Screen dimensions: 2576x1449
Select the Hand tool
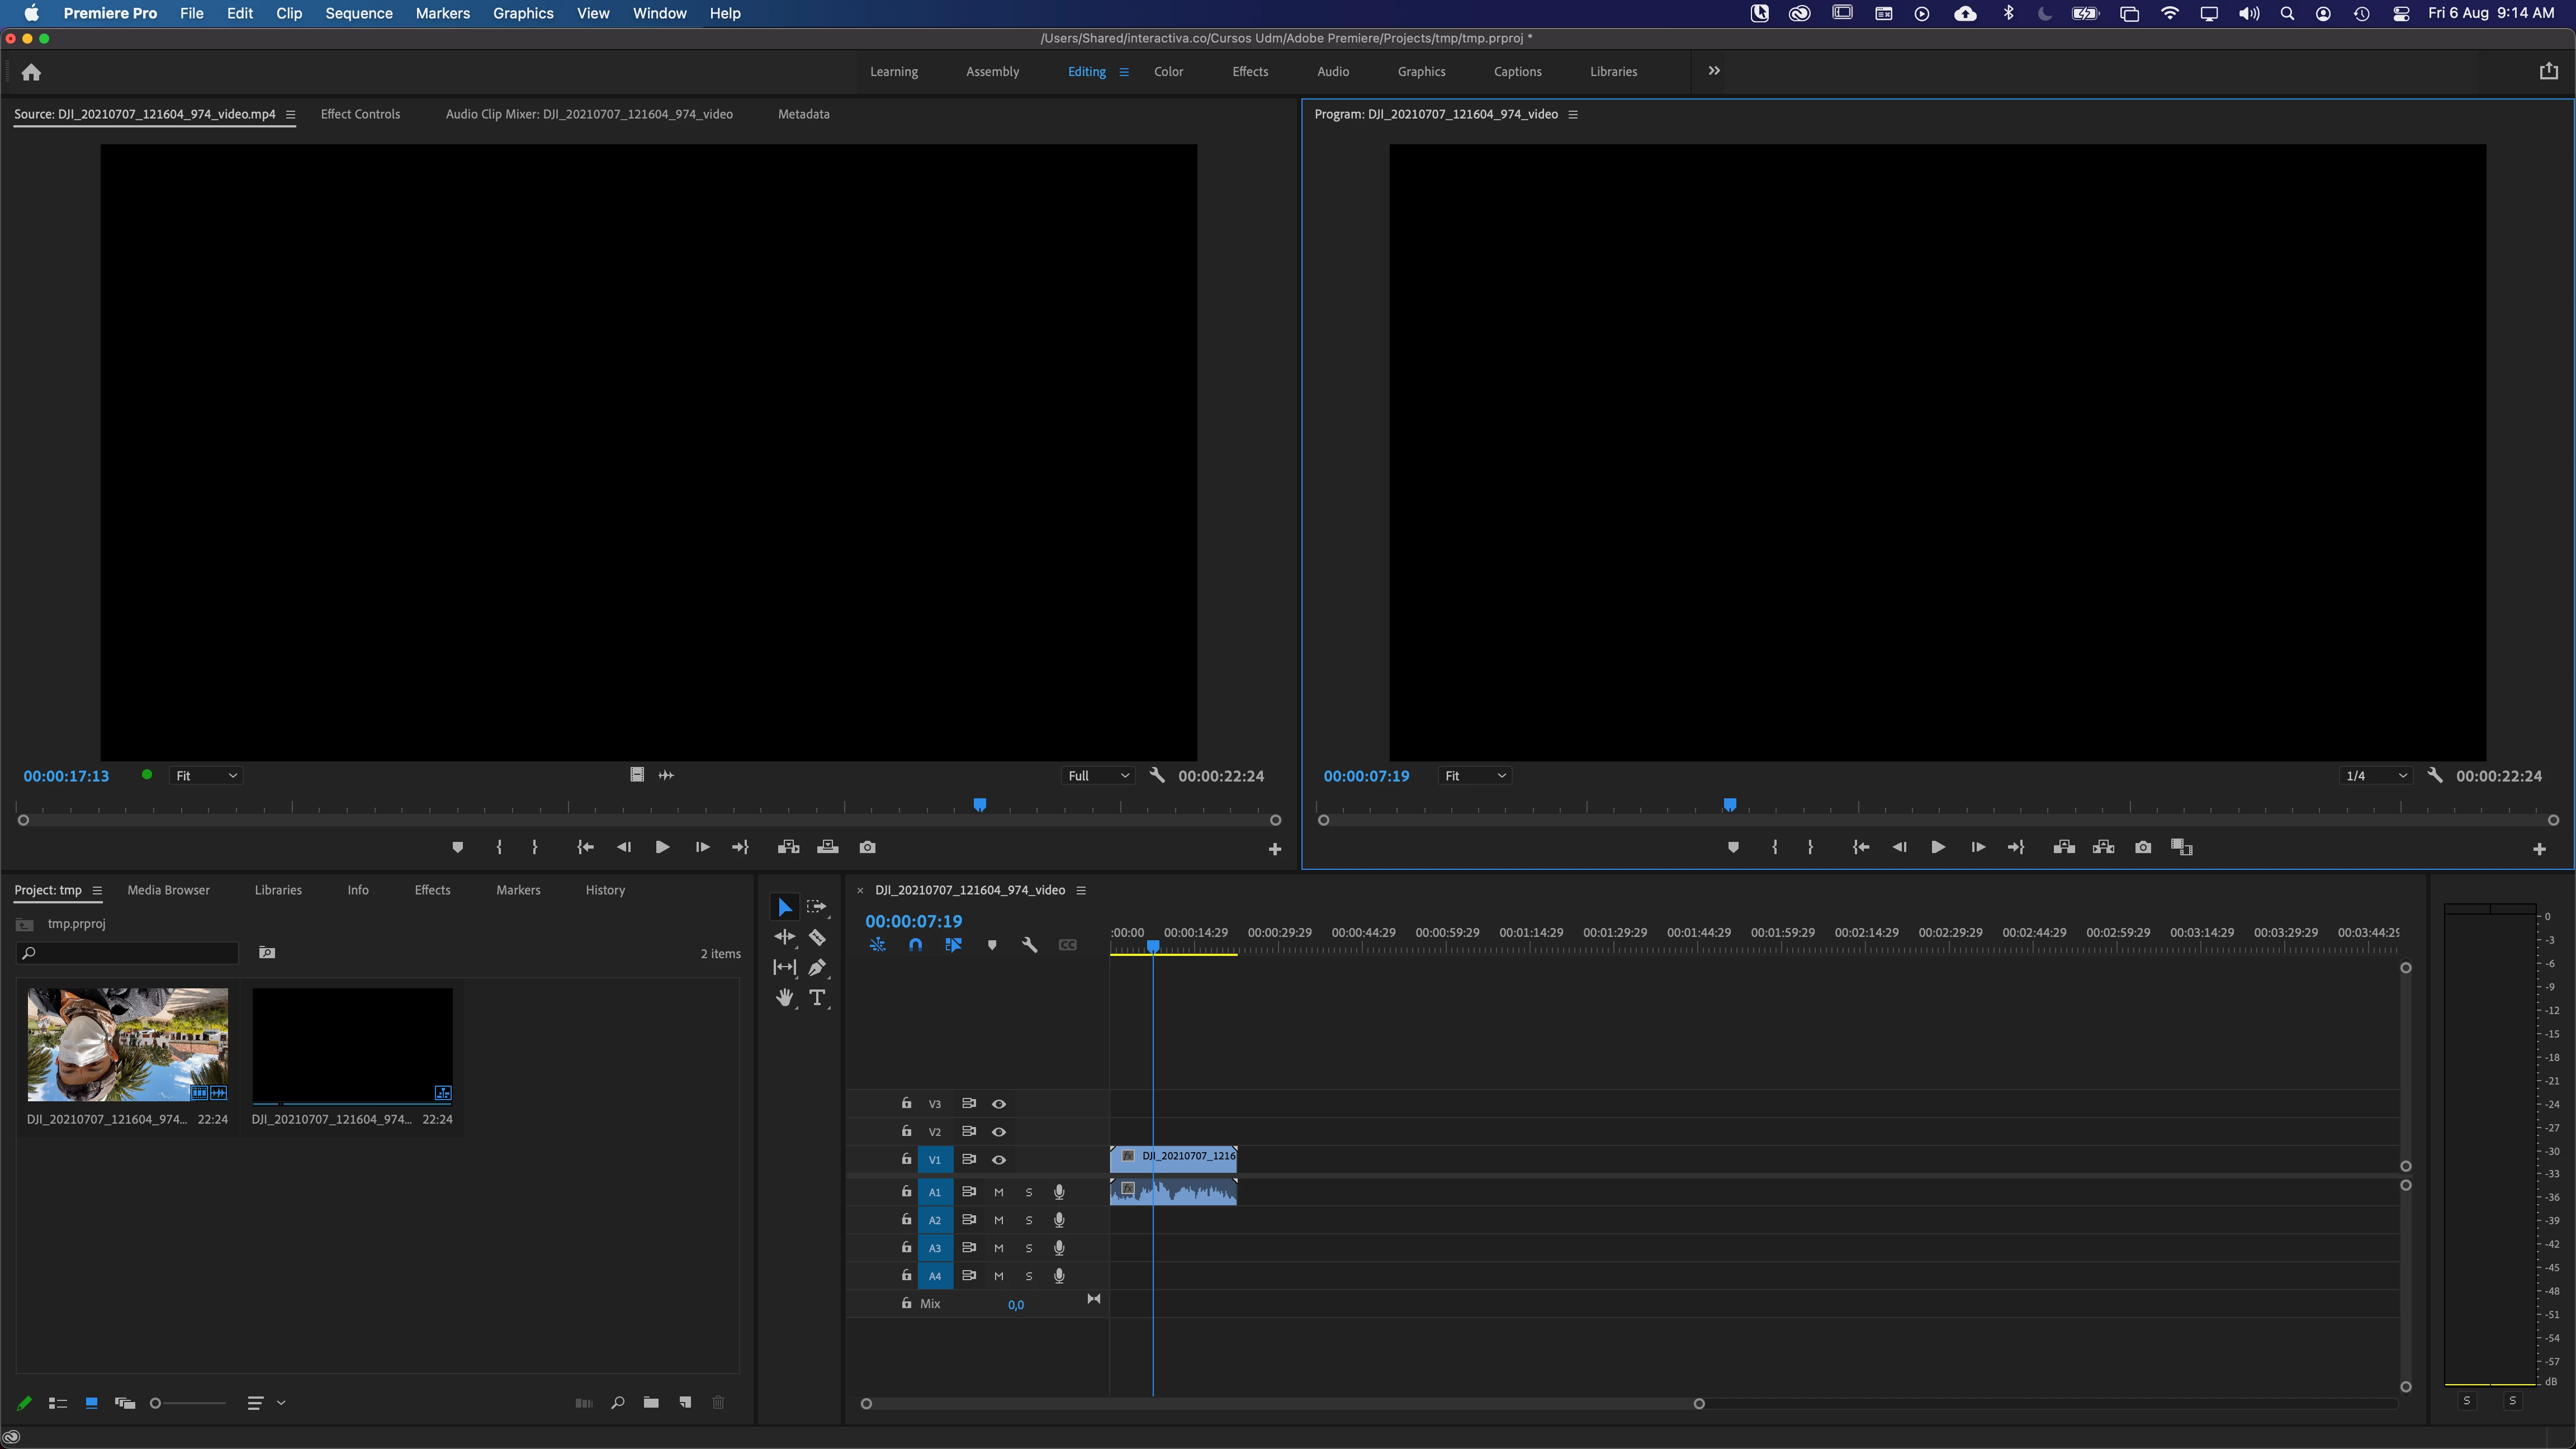pos(785,997)
